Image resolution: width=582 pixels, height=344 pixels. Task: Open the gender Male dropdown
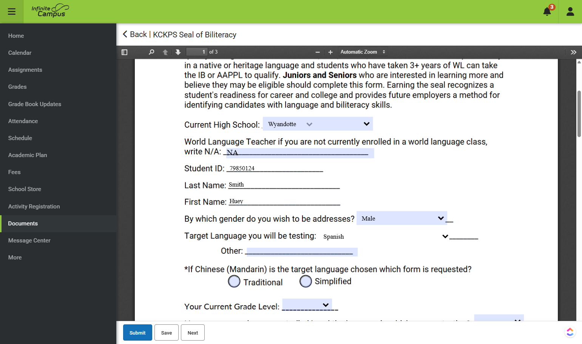[x=402, y=218]
